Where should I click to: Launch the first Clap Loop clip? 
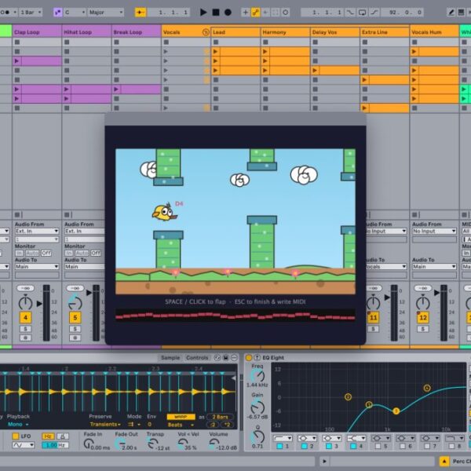pos(16,61)
